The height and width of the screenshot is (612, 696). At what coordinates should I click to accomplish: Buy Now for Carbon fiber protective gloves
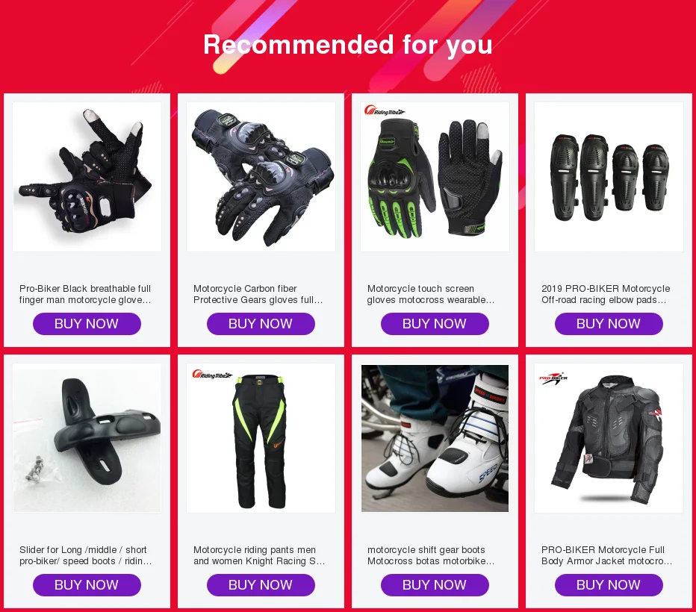pyautogui.click(x=261, y=324)
